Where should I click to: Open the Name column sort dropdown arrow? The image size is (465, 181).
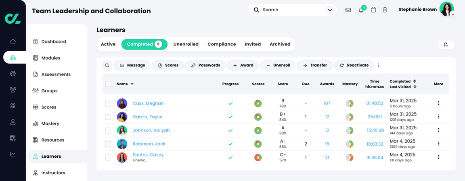[x=132, y=84]
